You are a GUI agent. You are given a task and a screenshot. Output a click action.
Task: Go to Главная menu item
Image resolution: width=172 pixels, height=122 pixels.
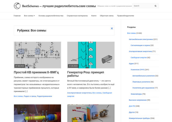[17, 16]
